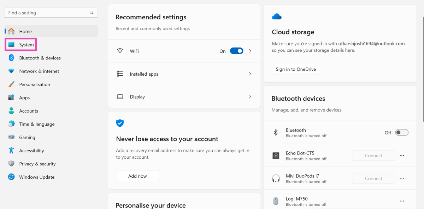
Task: Turn off the WiFi toggle
Action: pos(236,51)
